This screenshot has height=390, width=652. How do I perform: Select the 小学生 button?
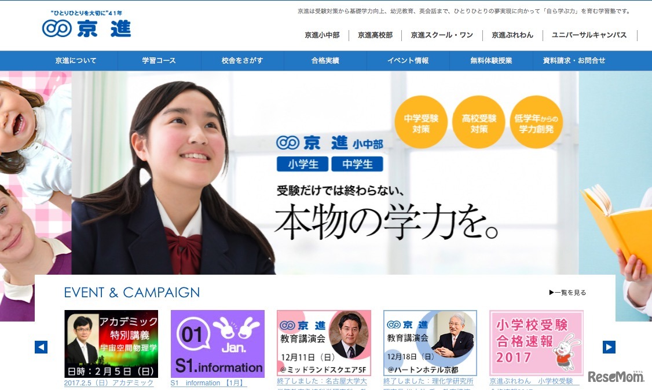click(303, 165)
